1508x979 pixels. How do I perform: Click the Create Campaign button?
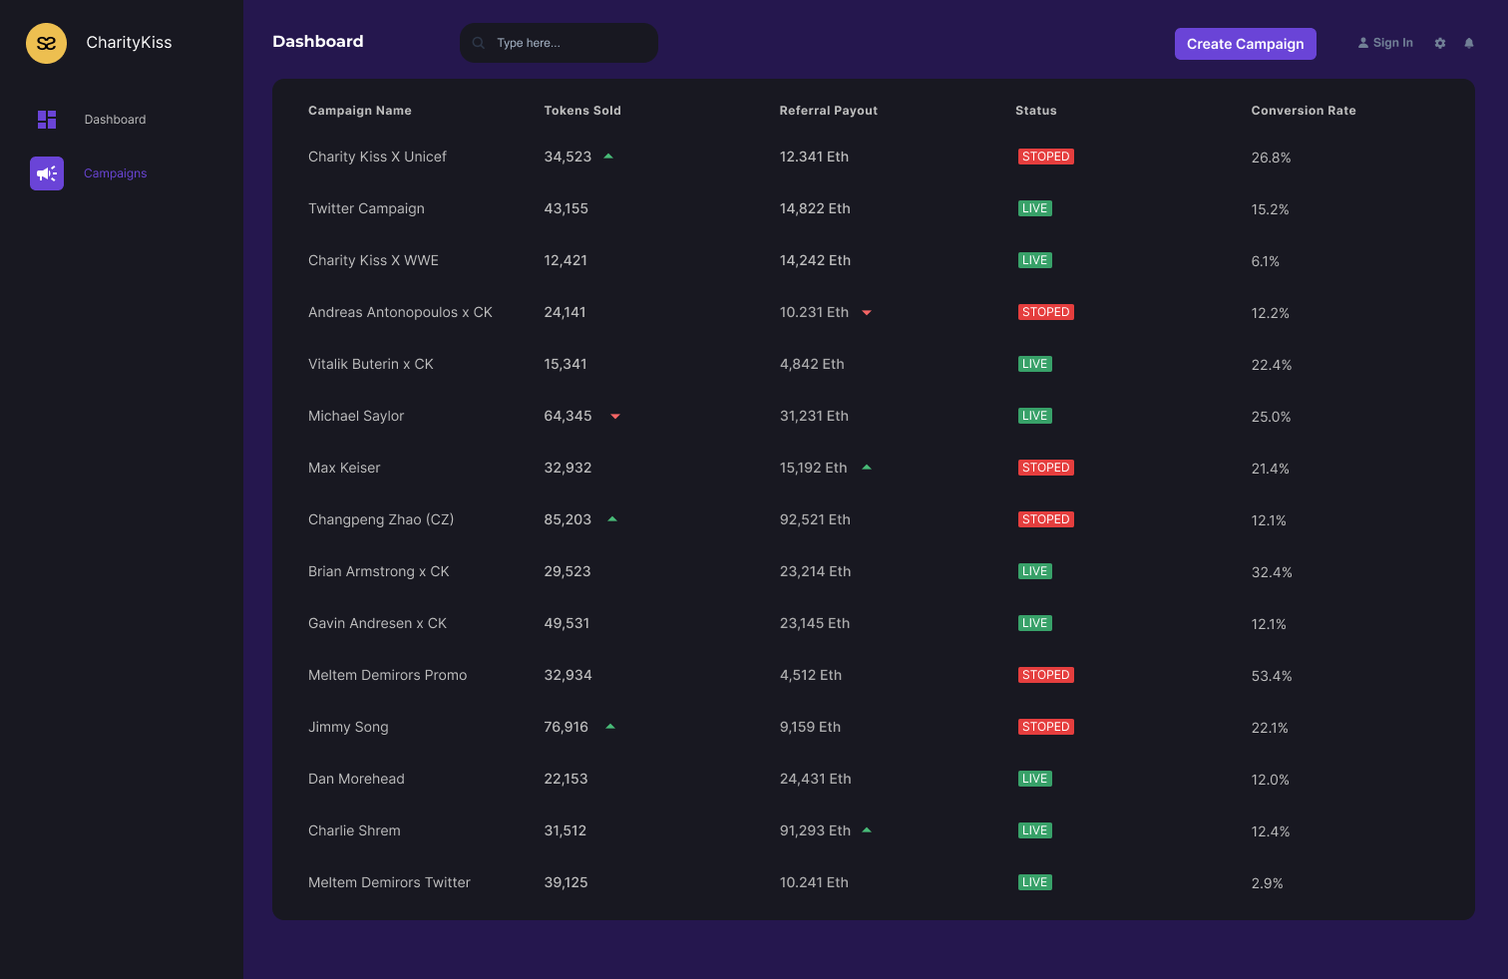click(1246, 44)
